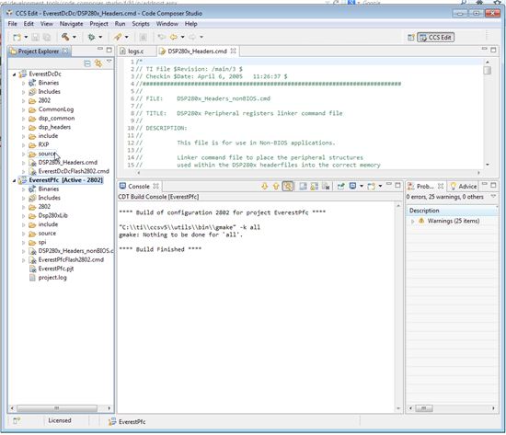Click the New file toolbar icon
The height and width of the screenshot is (435, 506).
pos(17,37)
